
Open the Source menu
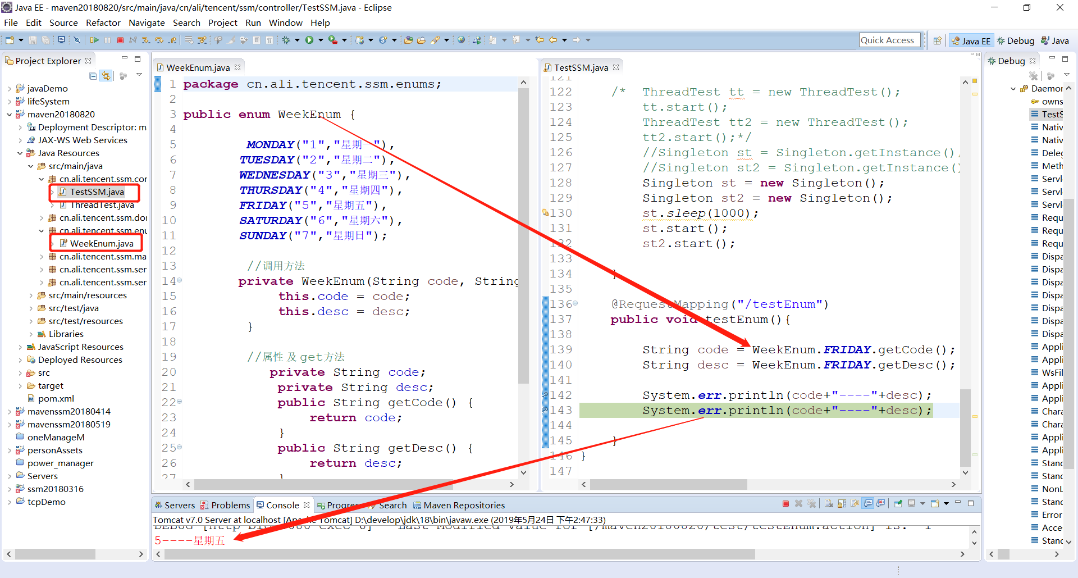(63, 22)
